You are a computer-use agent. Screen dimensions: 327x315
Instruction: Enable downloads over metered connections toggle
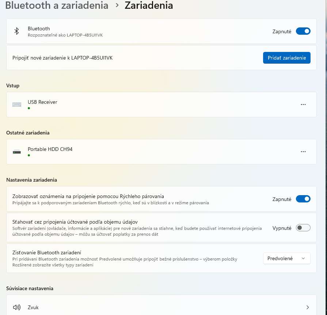click(303, 228)
